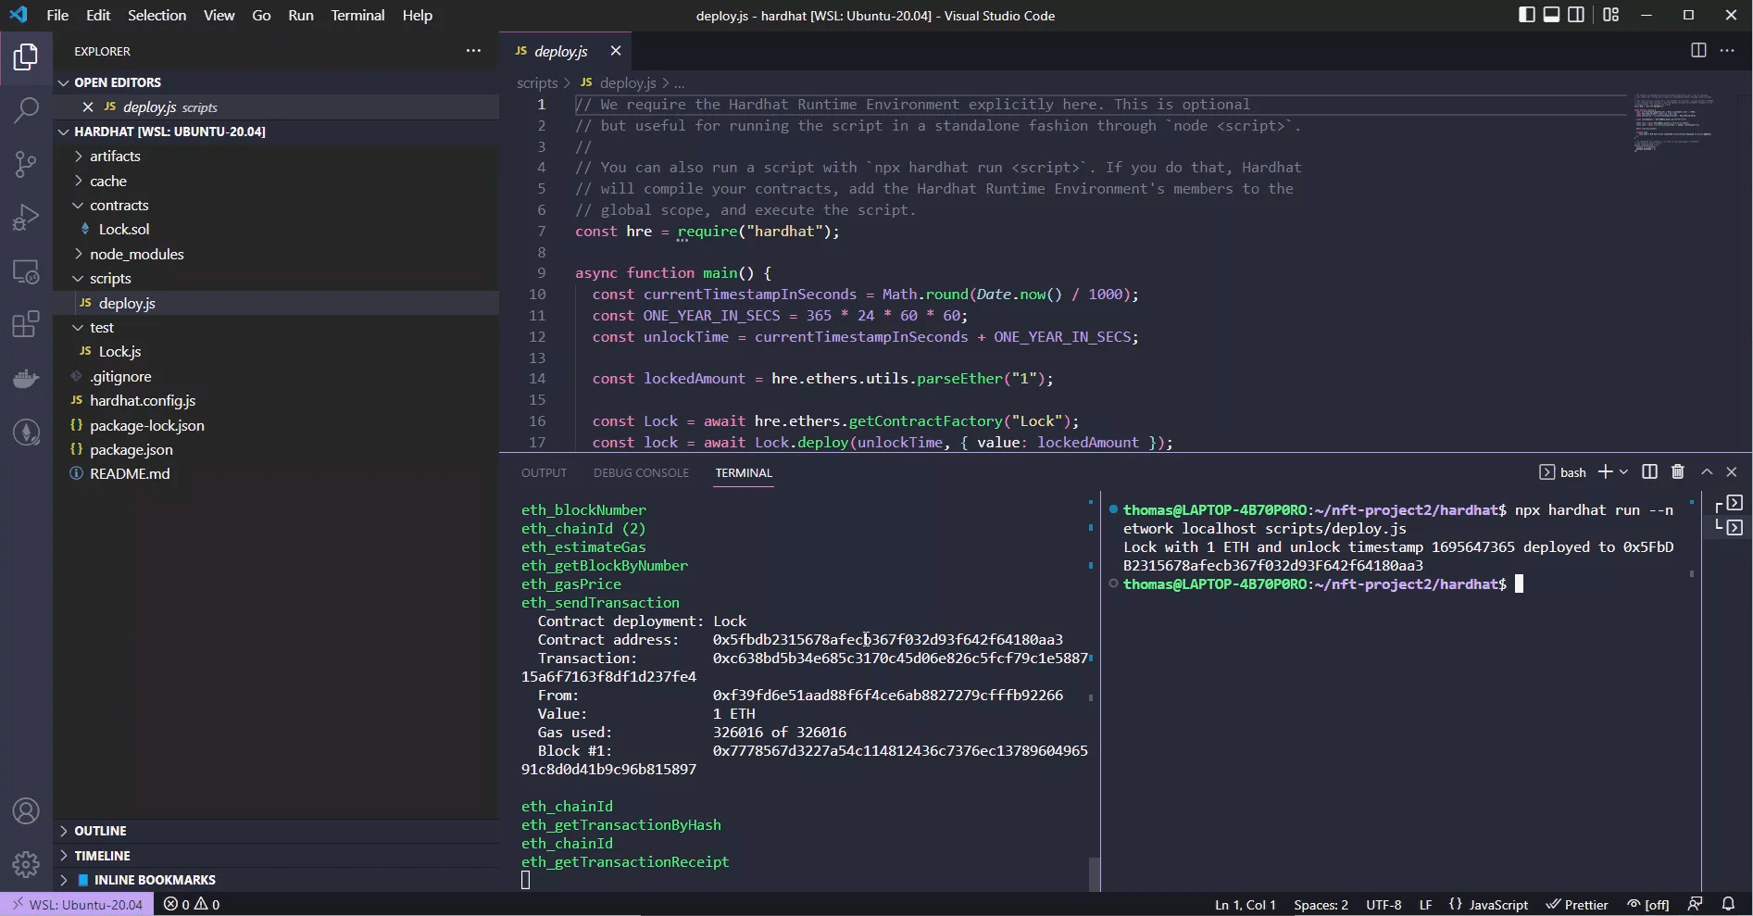Expand the Timeline section
Image resolution: width=1753 pixels, height=916 pixels.
tap(276, 856)
